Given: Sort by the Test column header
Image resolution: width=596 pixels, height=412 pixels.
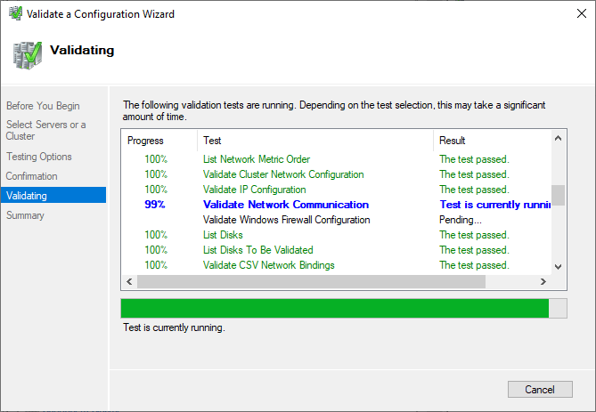Looking at the screenshot, I should click(213, 141).
